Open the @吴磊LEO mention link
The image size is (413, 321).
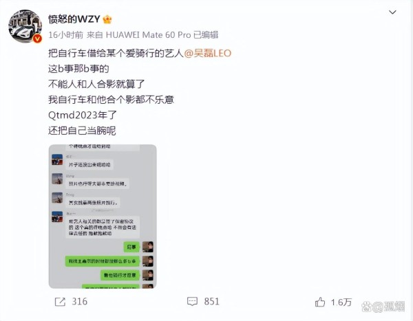tap(208, 53)
